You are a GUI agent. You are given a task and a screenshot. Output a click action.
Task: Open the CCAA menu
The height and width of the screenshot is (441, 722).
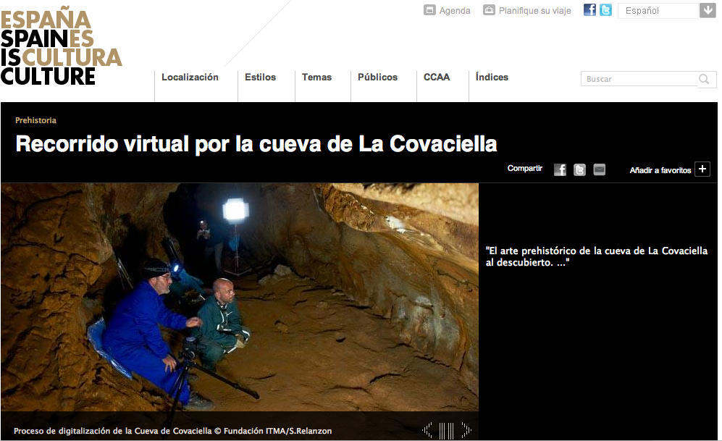pos(437,77)
